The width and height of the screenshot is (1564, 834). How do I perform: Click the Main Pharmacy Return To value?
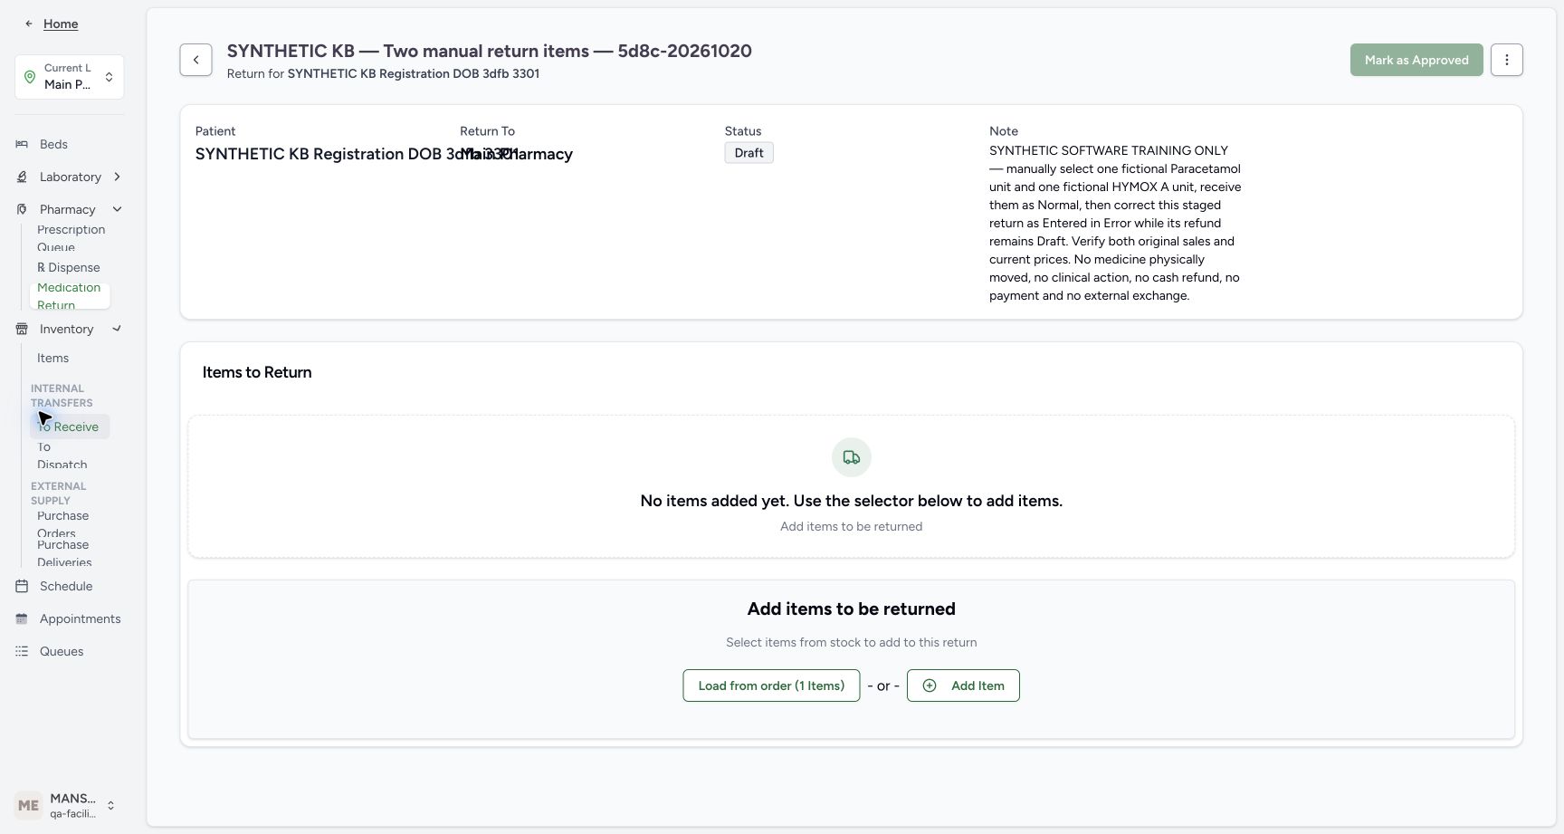click(516, 154)
